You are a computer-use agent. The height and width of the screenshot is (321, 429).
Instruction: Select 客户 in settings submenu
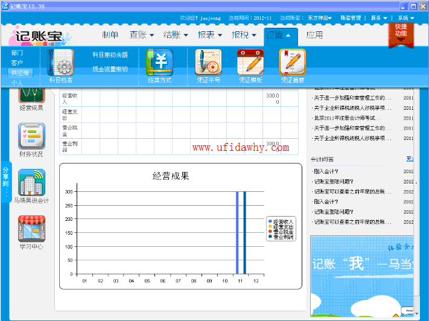[x=17, y=63]
